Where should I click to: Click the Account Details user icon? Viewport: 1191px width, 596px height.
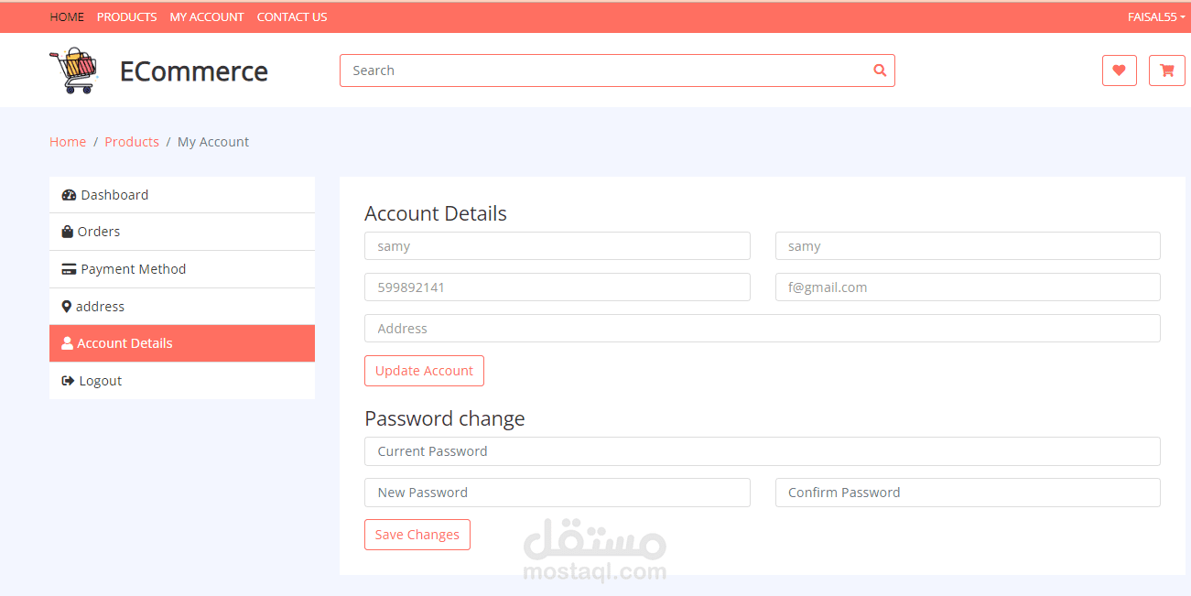click(67, 343)
